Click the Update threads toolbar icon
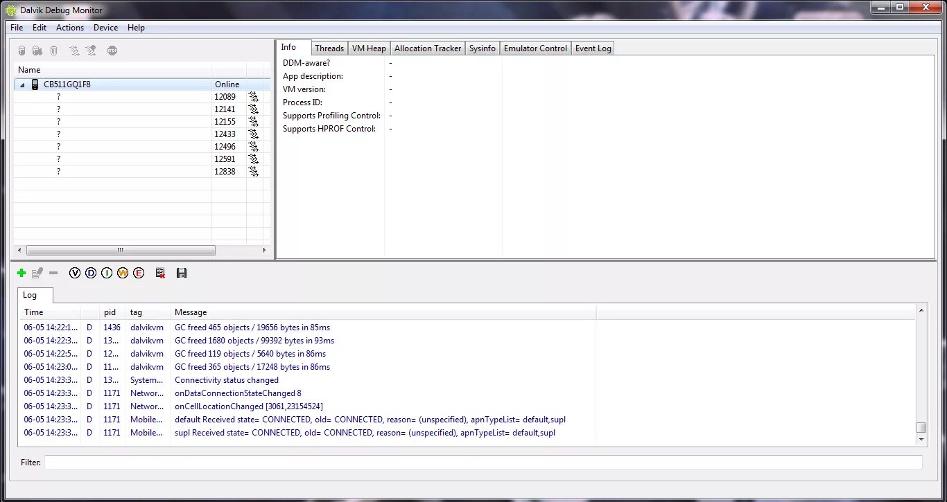The height and width of the screenshot is (502, 947). pos(74,51)
